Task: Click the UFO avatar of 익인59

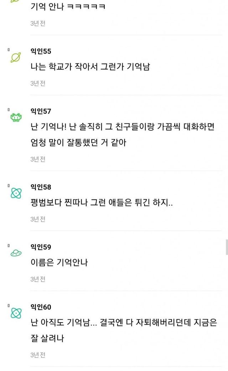Action: (x=16, y=253)
